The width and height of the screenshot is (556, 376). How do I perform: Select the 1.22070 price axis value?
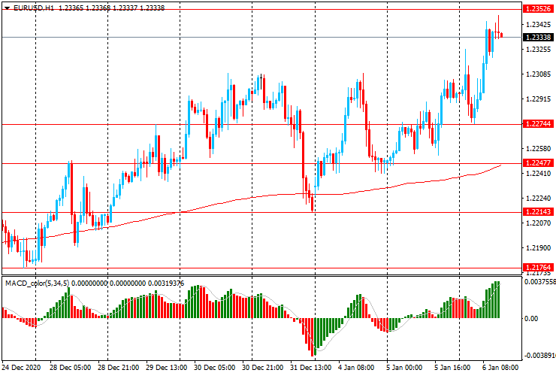[x=539, y=223]
